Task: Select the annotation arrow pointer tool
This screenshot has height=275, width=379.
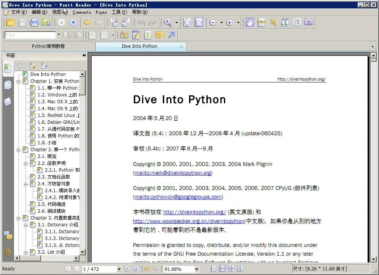Action: [273, 22]
